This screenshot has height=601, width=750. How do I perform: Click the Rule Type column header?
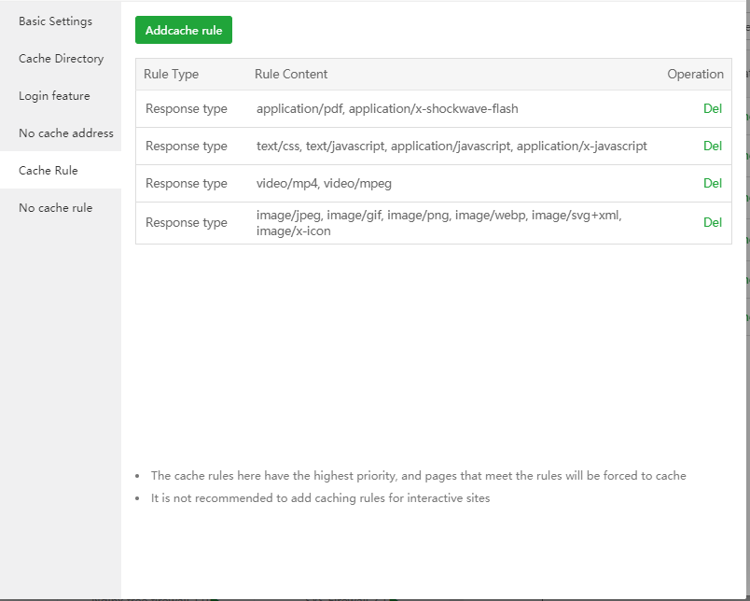(x=171, y=75)
